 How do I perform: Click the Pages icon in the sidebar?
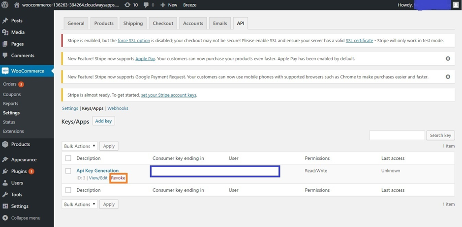tap(5, 44)
